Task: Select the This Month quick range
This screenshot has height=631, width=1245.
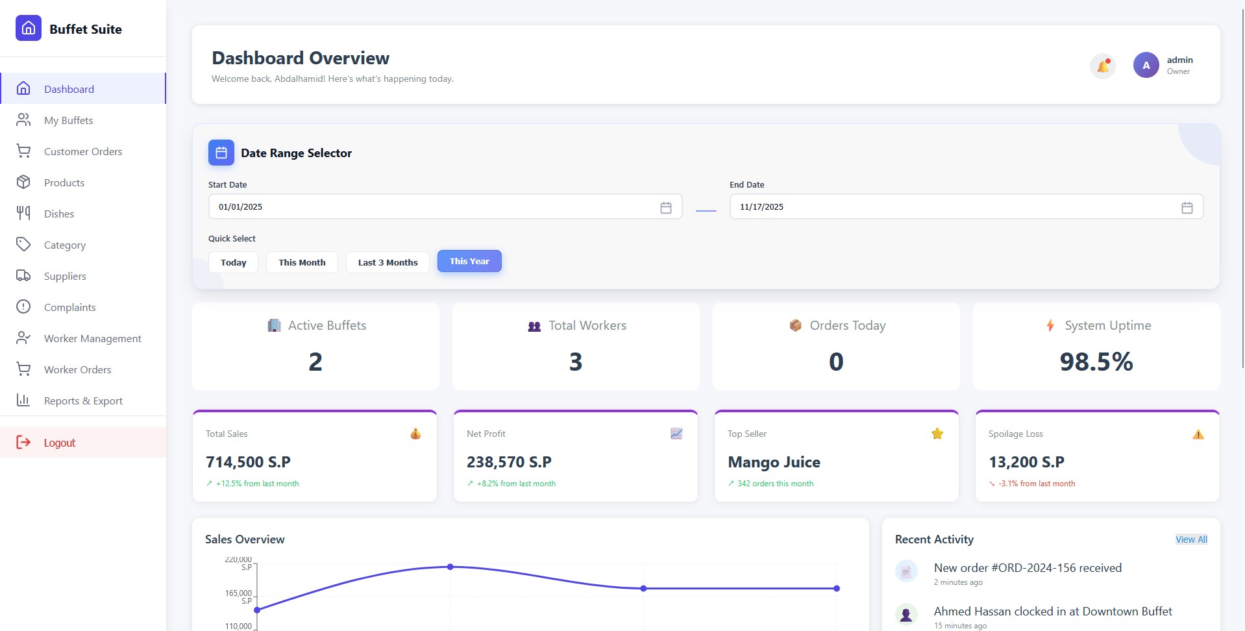Action: click(x=302, y=262)
